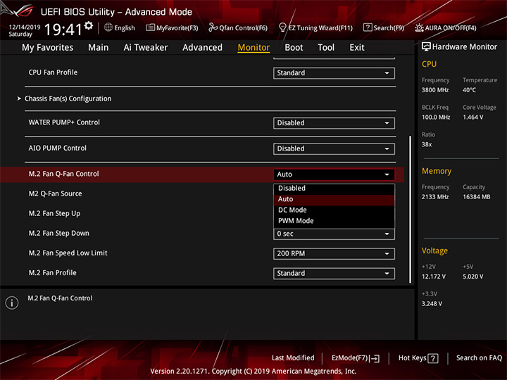507x380 pixels.
Task: Switch to the Ai Tweaker tab
Action: click(x=146, y=48)
